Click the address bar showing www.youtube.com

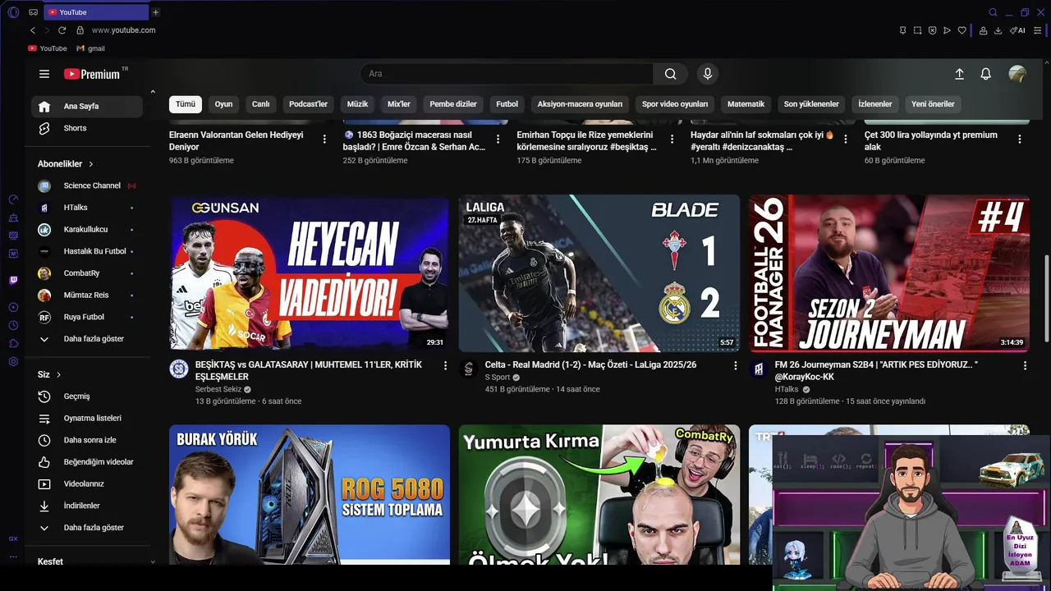tap(123, 30)
